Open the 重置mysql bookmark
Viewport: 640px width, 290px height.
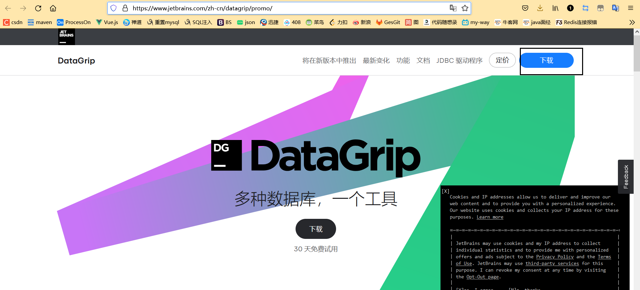[163, 22]
